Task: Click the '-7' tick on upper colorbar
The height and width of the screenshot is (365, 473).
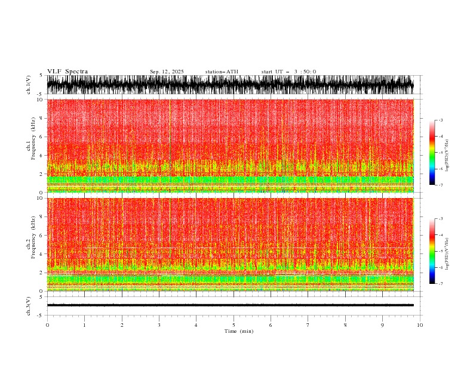Action: [440, 185]
